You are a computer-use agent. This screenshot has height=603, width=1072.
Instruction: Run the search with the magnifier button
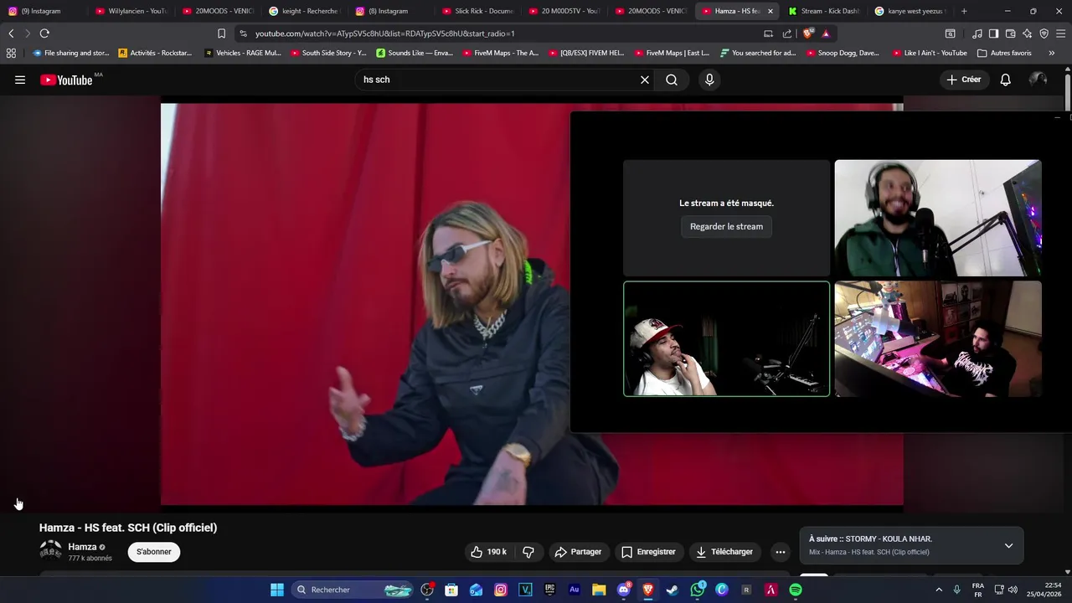pyautogui.click(x=672, y=80)
